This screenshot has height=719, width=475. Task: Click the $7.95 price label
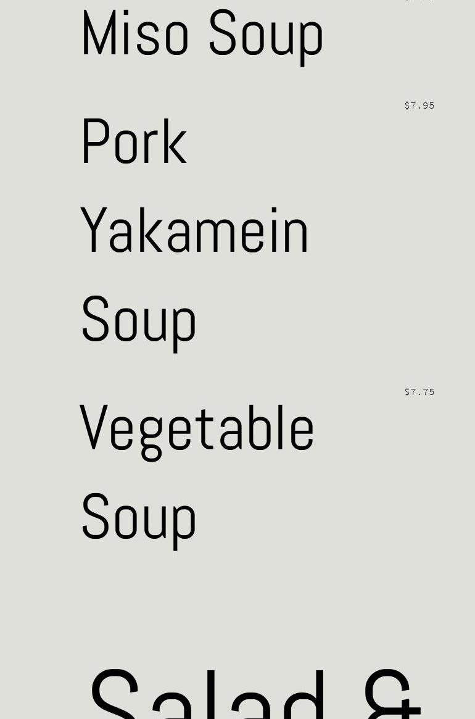pyautogui.click(x=419, y=106)
